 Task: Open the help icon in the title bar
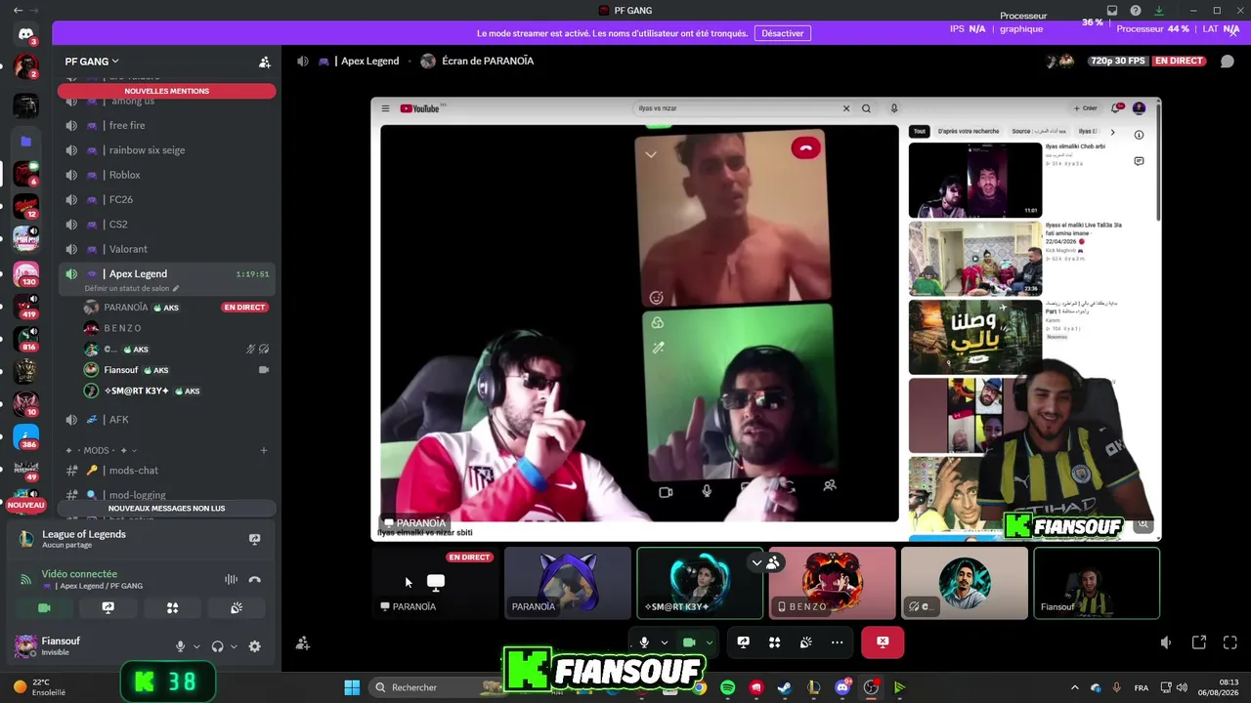point(1135,11)
